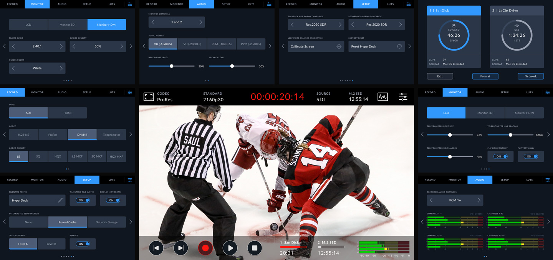This screenshot has height=260, width=553.
Task: Choose the Network Storage M.2 function
Action: point(107,222)
